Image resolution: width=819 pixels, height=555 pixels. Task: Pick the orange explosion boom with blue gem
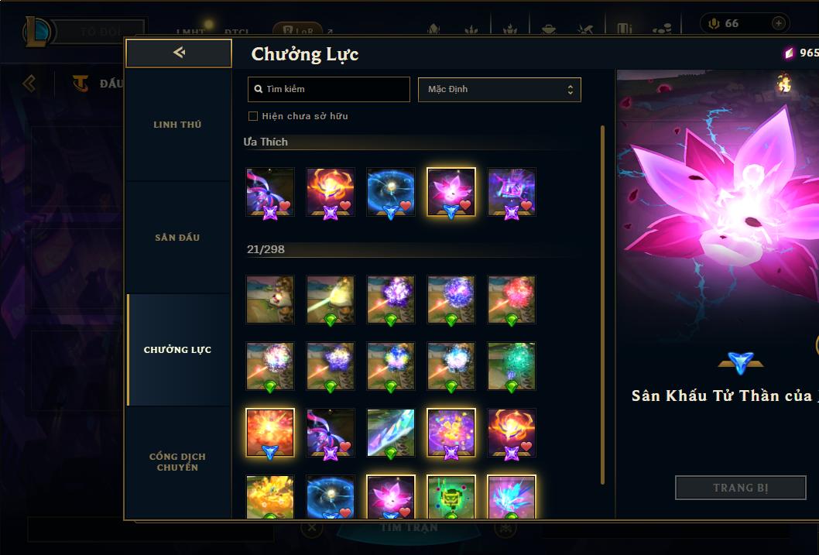pyautogui.click(x=270, y=433)
